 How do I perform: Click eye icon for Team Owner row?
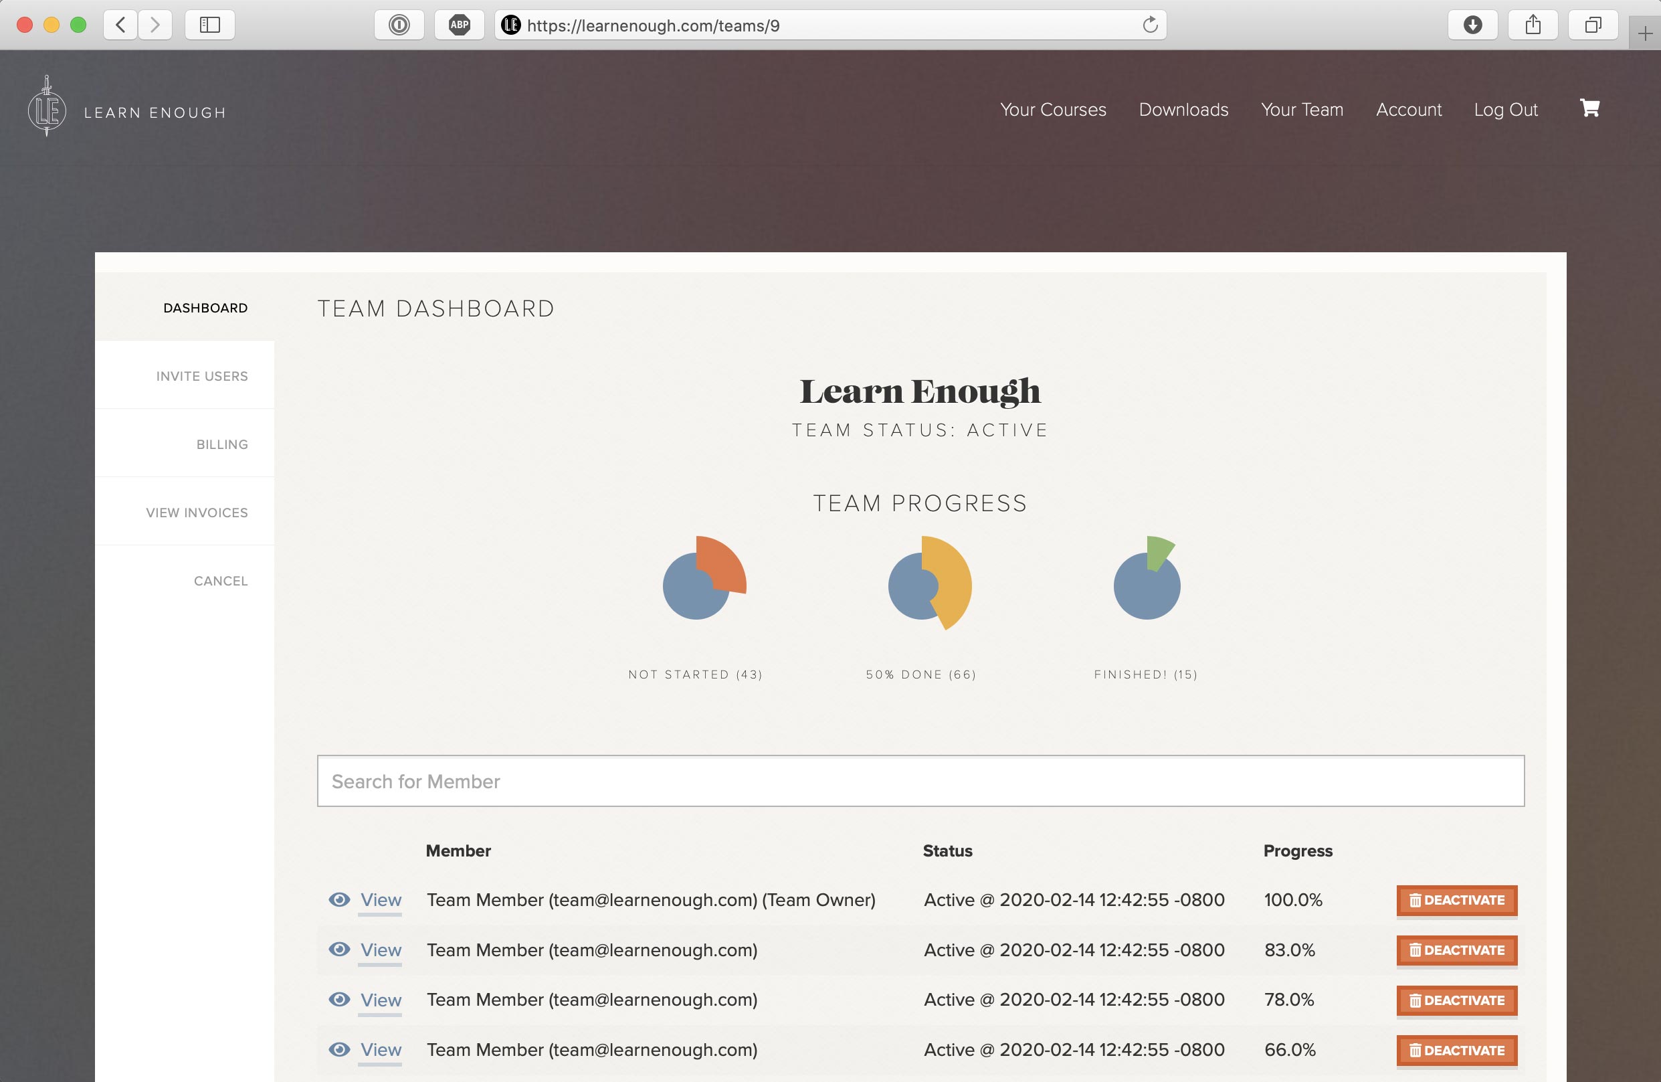pyautogui.click(x=339, y=899)
